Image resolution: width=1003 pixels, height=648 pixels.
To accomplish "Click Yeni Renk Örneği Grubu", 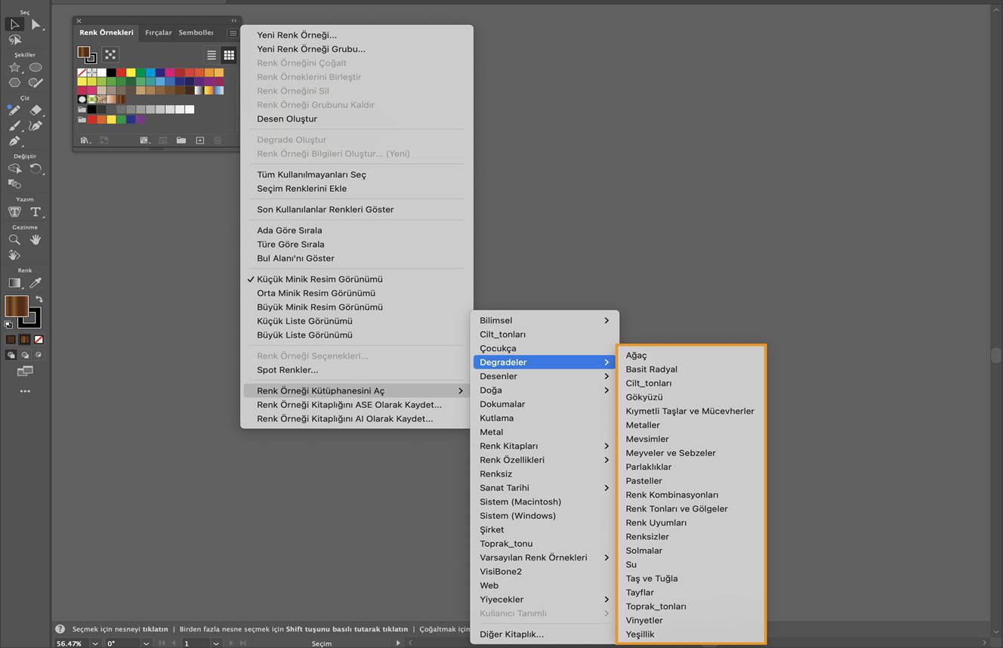I will 310,49.
